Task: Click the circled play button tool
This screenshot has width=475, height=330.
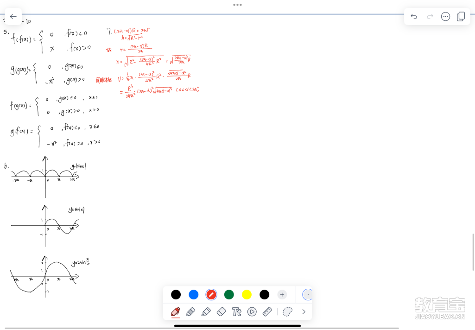Action: [x=252, y=312]
